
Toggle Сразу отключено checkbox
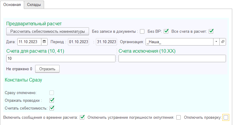pyautogui.click(x=52, y=93)
